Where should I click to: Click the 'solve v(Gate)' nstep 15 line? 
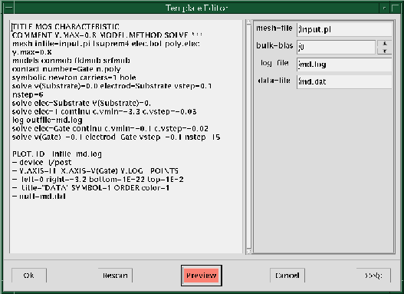[x=117, y=137]
